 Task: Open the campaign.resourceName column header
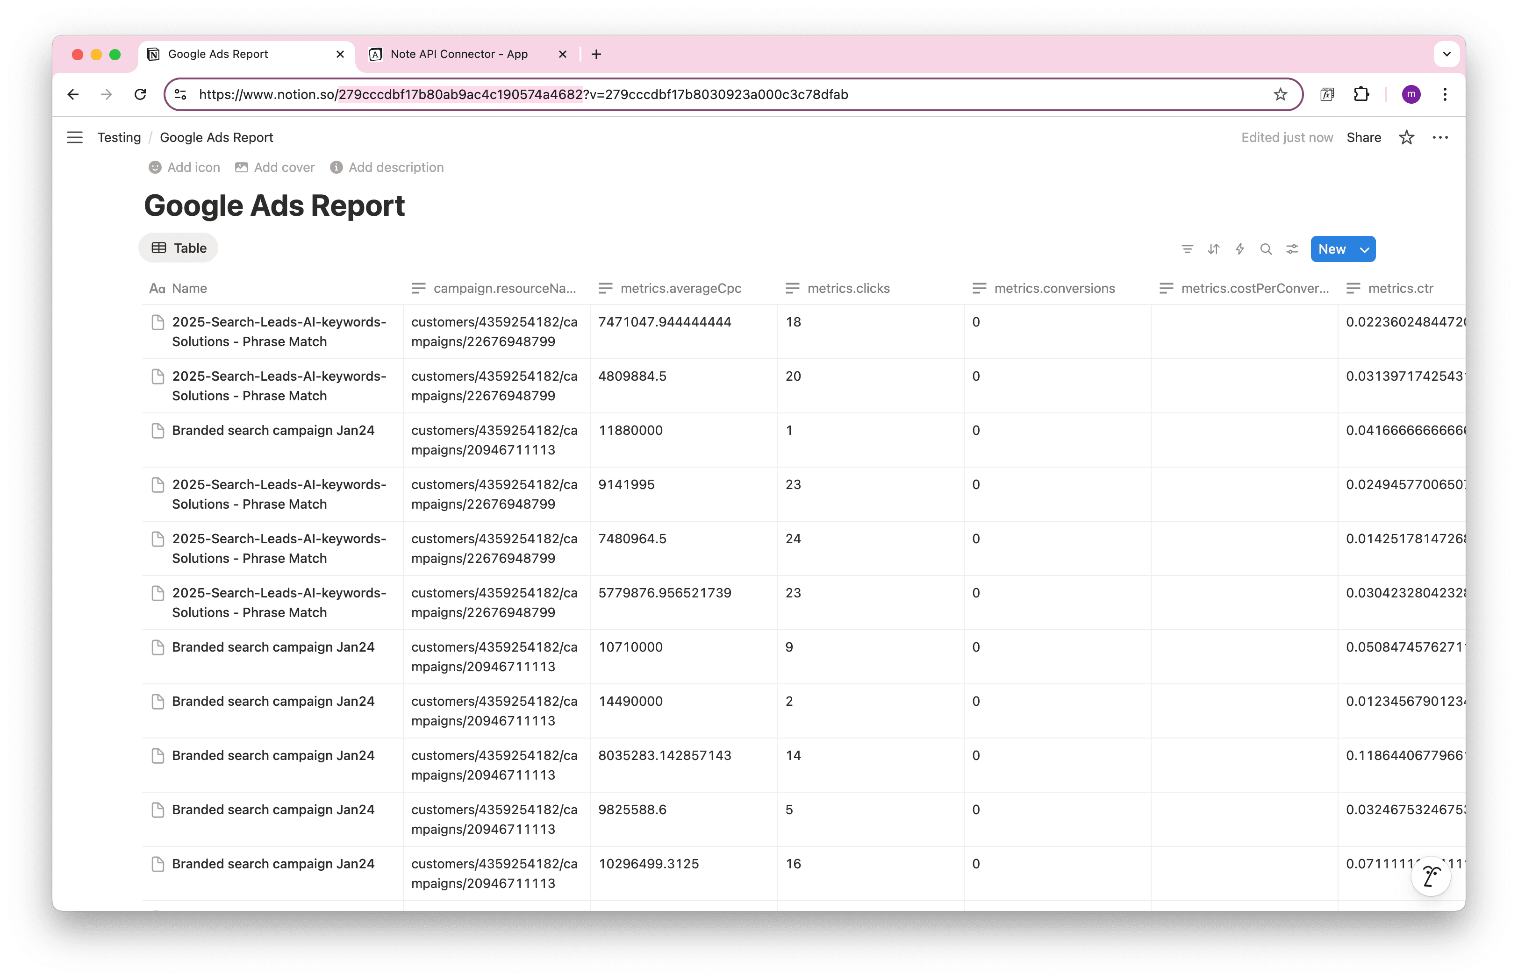497,288
